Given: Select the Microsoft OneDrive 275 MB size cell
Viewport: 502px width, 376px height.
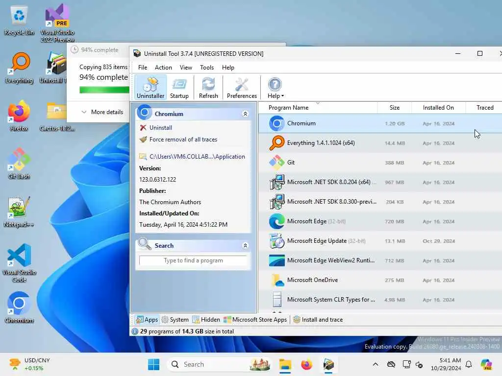Looking at the screenshot, I should [x=395, y=281].
